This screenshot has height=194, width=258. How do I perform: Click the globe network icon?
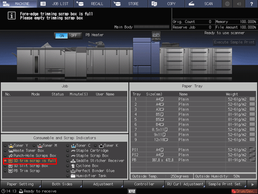tap(228, 3)
